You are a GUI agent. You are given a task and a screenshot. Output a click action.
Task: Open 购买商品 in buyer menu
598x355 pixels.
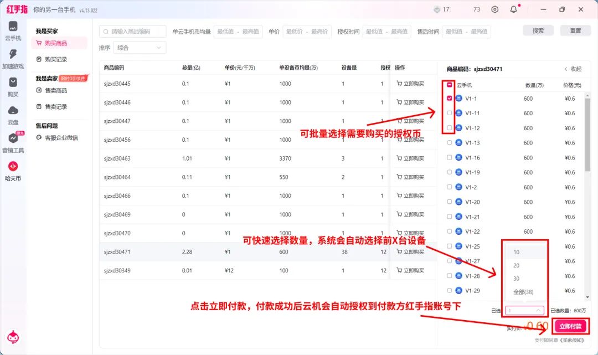tap(60, 43)
